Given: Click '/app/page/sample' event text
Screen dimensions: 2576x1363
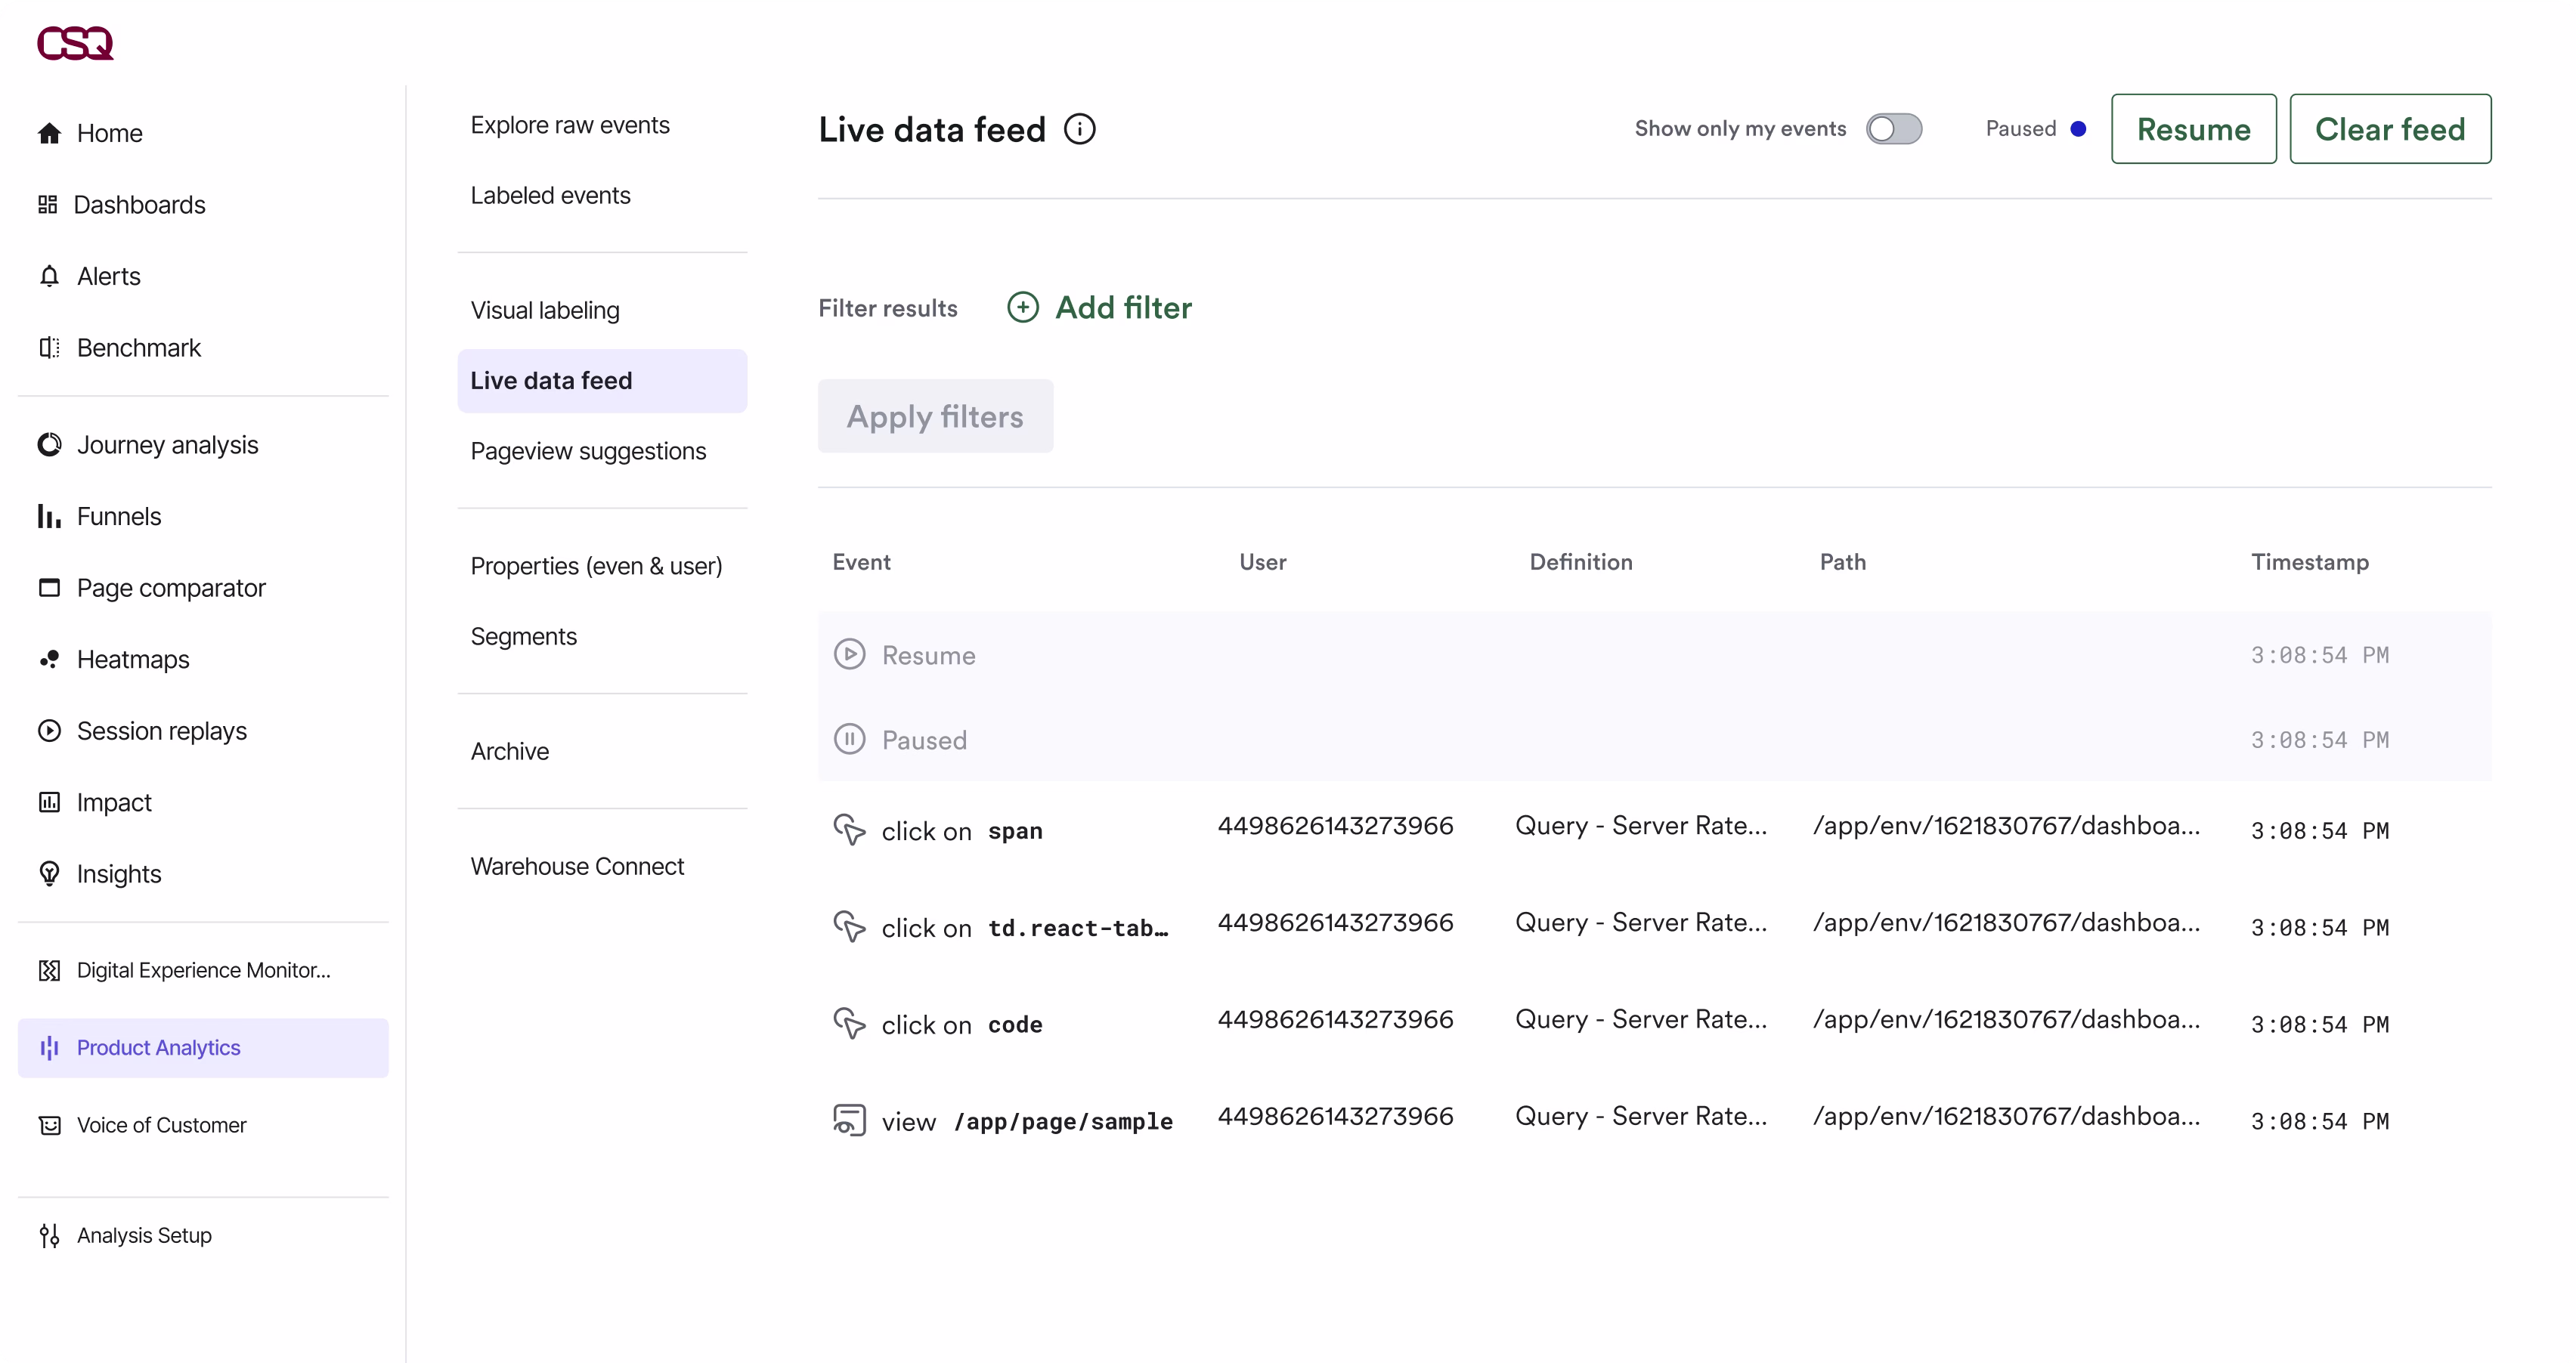Looking at the screenshot, I should click(1063, 1122).
